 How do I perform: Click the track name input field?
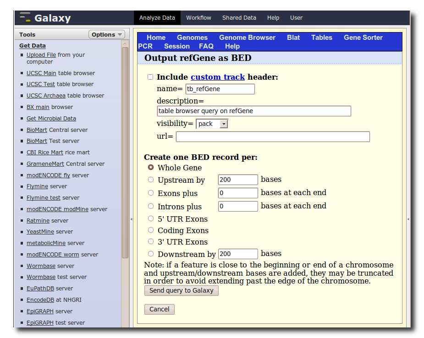coord(220,89)
